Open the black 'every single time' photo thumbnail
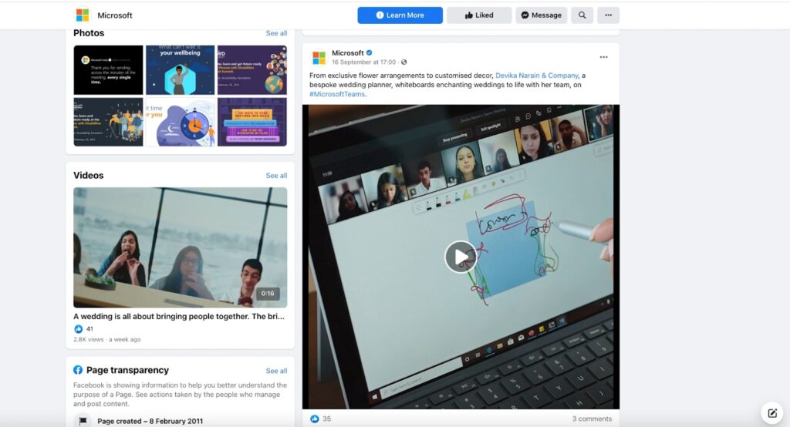790x427 pixels. point(108,70)
